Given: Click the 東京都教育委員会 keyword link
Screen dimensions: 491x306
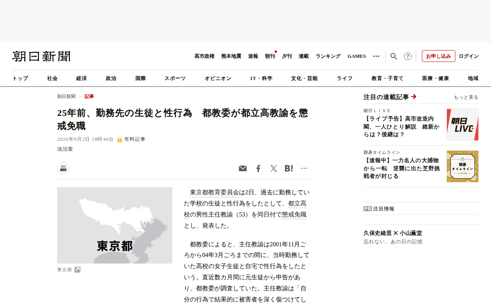Looking at the screenshot, I should pos(214,192).
